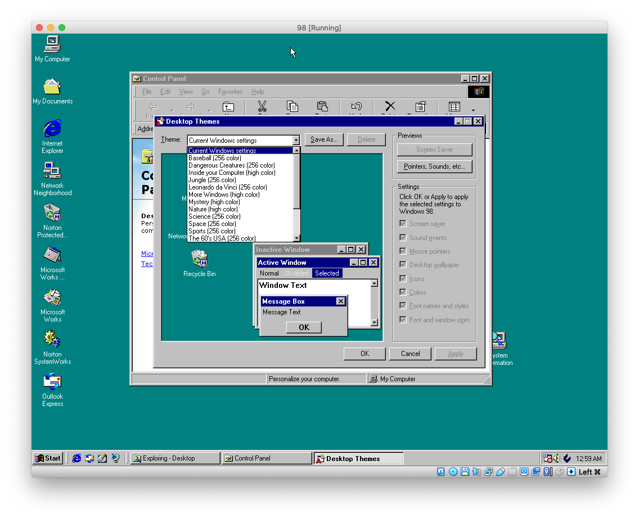Open the Edit menu in Control Panel

click(x=165, y=92)
